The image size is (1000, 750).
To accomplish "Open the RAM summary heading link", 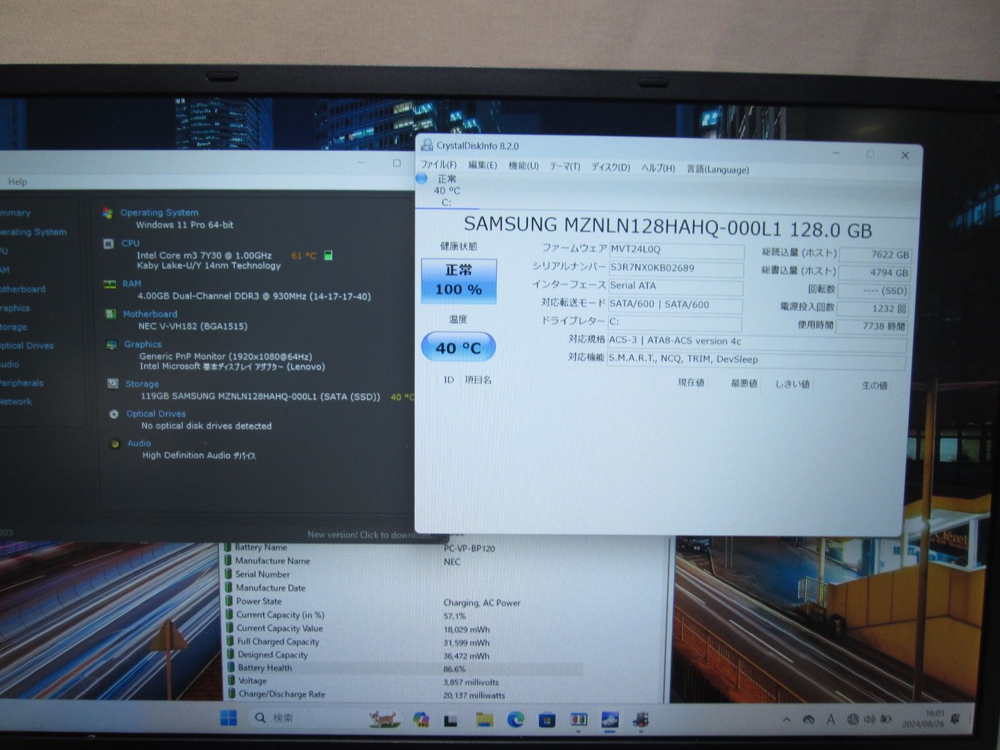I will click(132, 284).
